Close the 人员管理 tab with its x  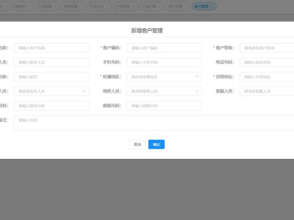click(x=55, y=7)
